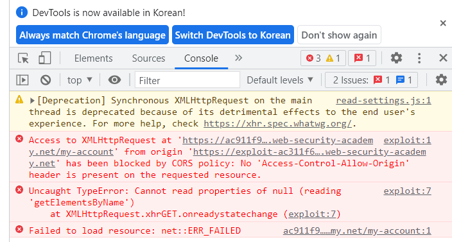452x242 pixels.
Task: Open the ac911f9 my-account:1 link
Action: click(357, 230)
